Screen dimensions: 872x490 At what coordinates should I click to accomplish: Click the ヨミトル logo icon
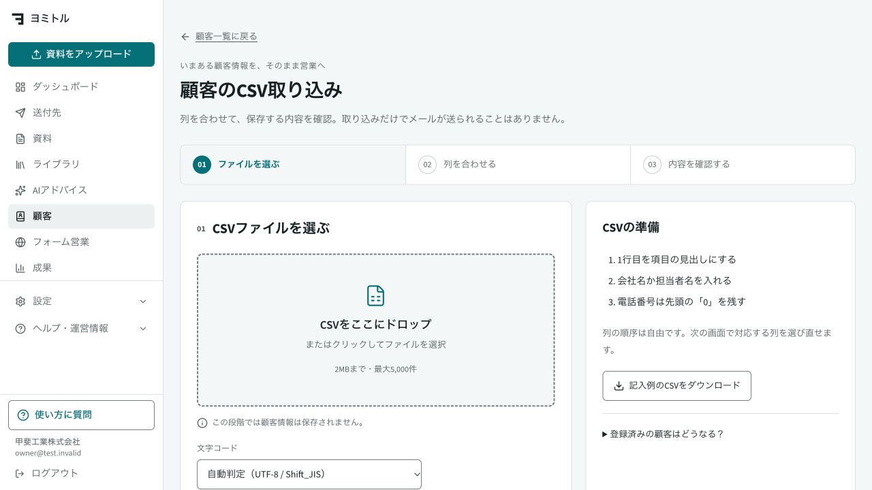pos(18,18)
